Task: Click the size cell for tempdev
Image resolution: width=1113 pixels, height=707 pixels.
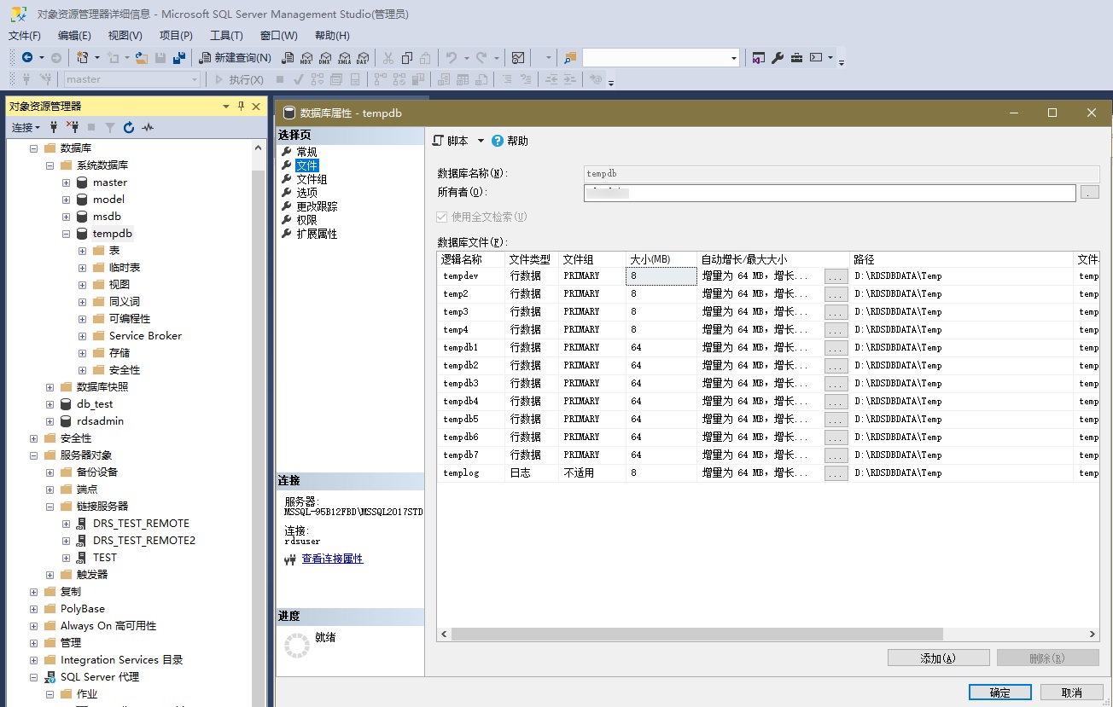Action: [x=661, y=276]
